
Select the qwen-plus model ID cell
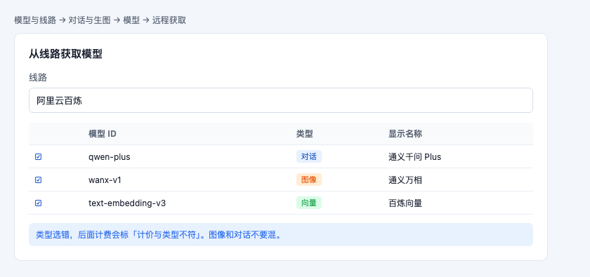tap(110, 156)
